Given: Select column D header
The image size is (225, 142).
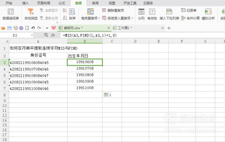Looking at the screenshot, I should click(135, 41).
